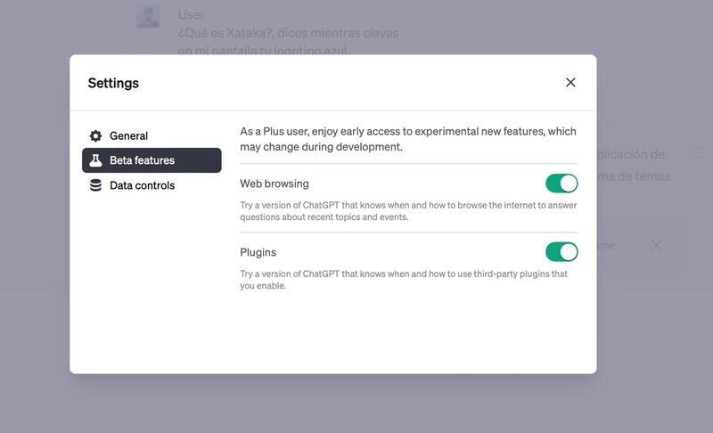Select the Beta features tab label
713x433 pixels.
click(142, 160)
